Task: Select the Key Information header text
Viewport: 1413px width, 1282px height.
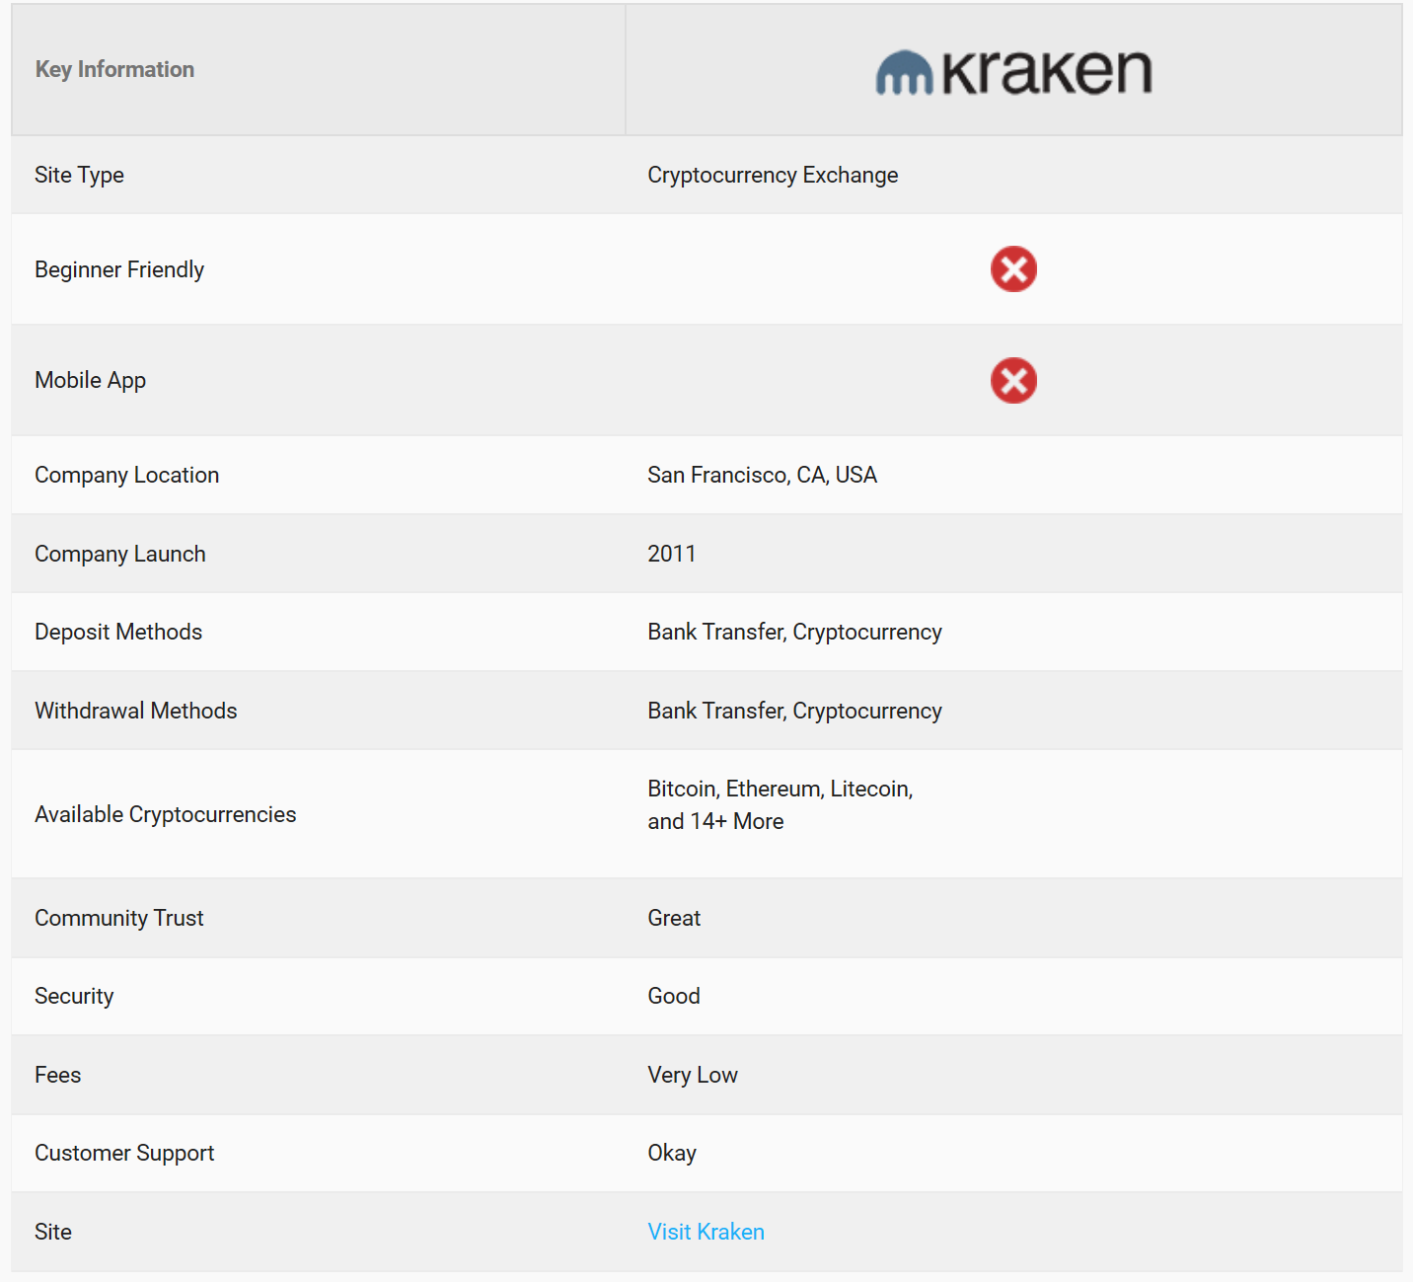Action: click(114, 69)
